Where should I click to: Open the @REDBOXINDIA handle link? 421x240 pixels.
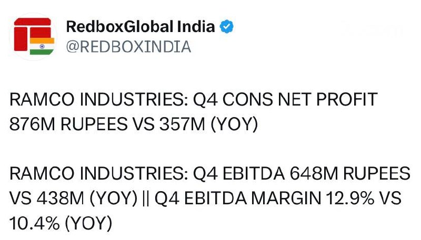[128, 47]
